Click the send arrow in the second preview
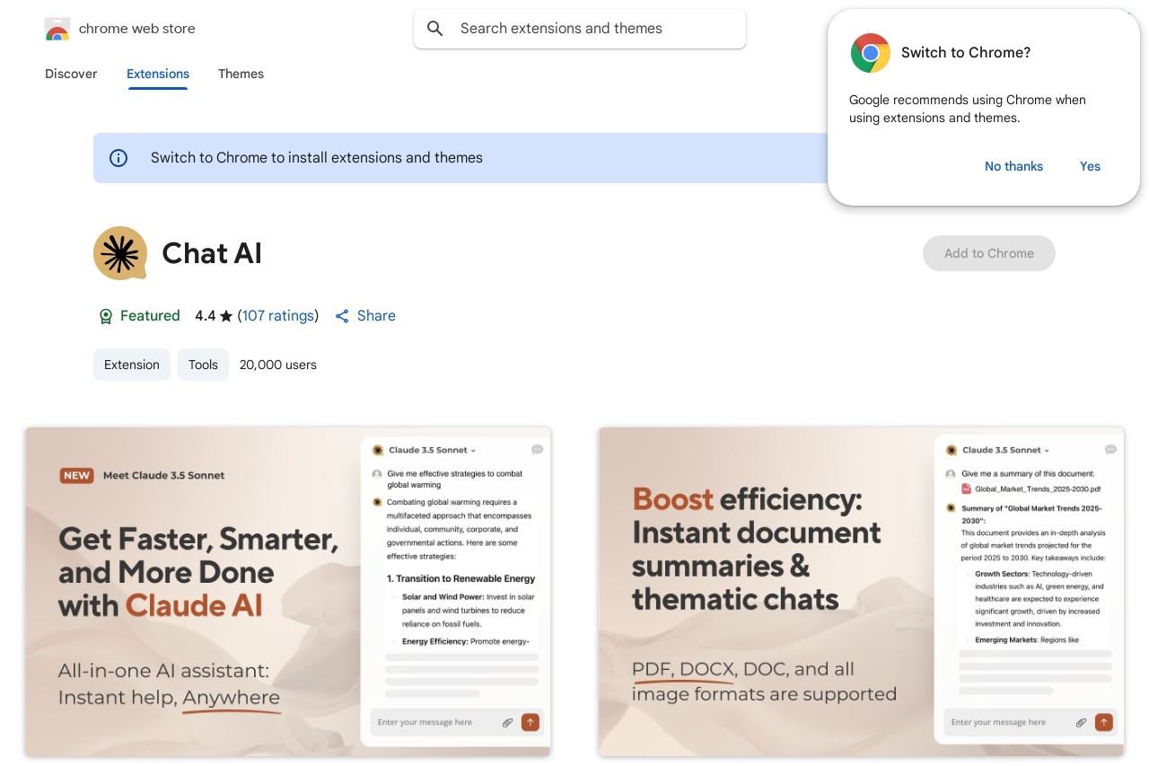This screenshot has height=766, width=1149. [1104, 722]
